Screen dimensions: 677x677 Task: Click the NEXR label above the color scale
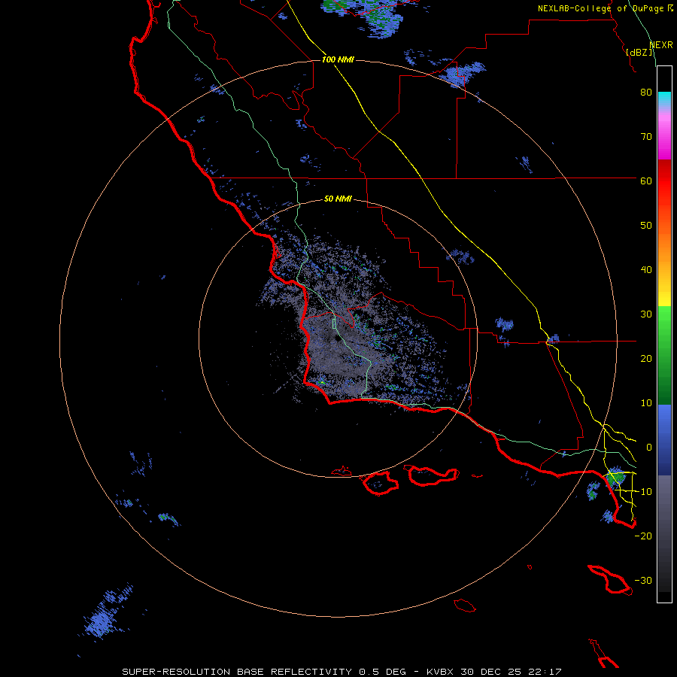[x=661, y=45]
